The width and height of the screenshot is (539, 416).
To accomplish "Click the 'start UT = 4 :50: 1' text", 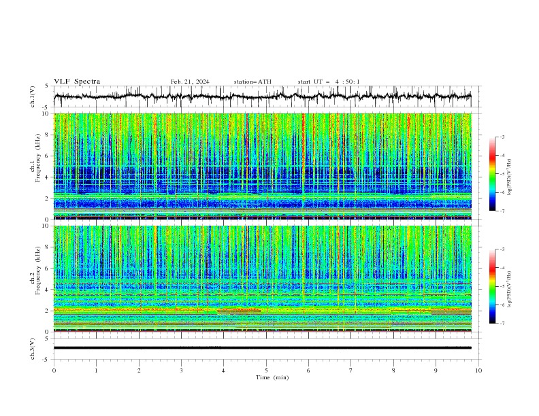I will [329, 82].
